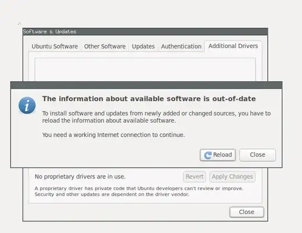The image size is (302, 233).
Task: Select the Updates tab
Action: [143, 46]
